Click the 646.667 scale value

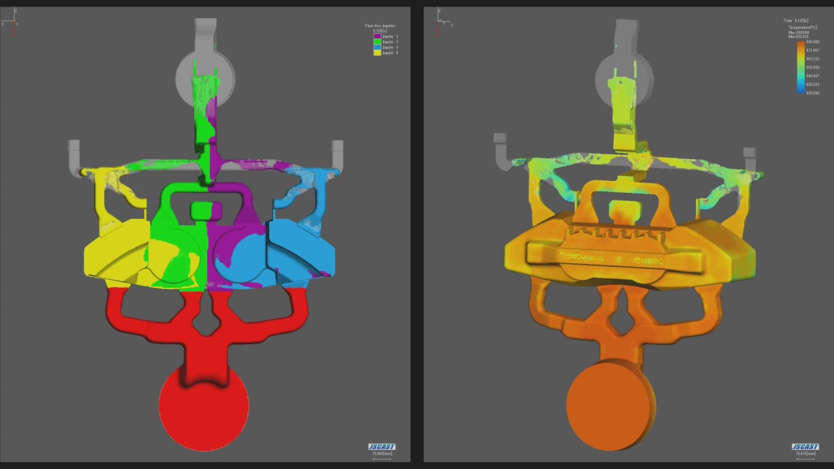tap(812, 76)
